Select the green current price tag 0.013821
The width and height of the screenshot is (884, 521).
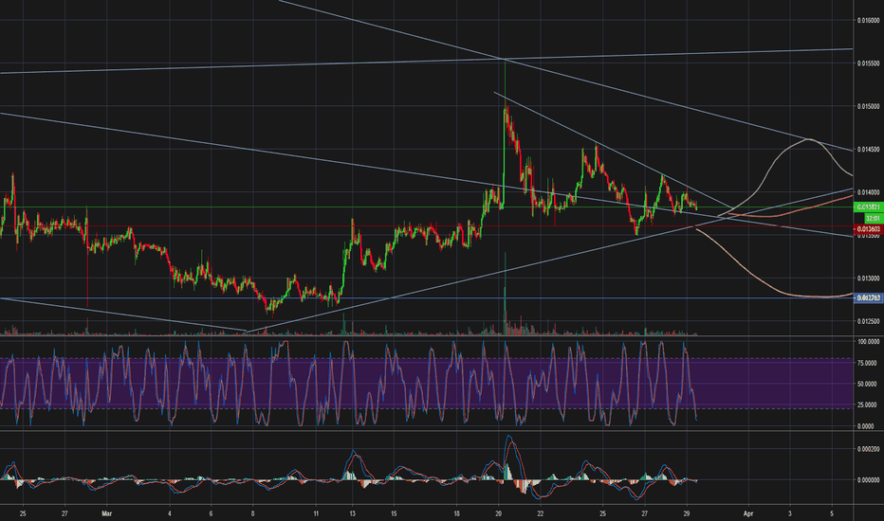click(868, 207)
